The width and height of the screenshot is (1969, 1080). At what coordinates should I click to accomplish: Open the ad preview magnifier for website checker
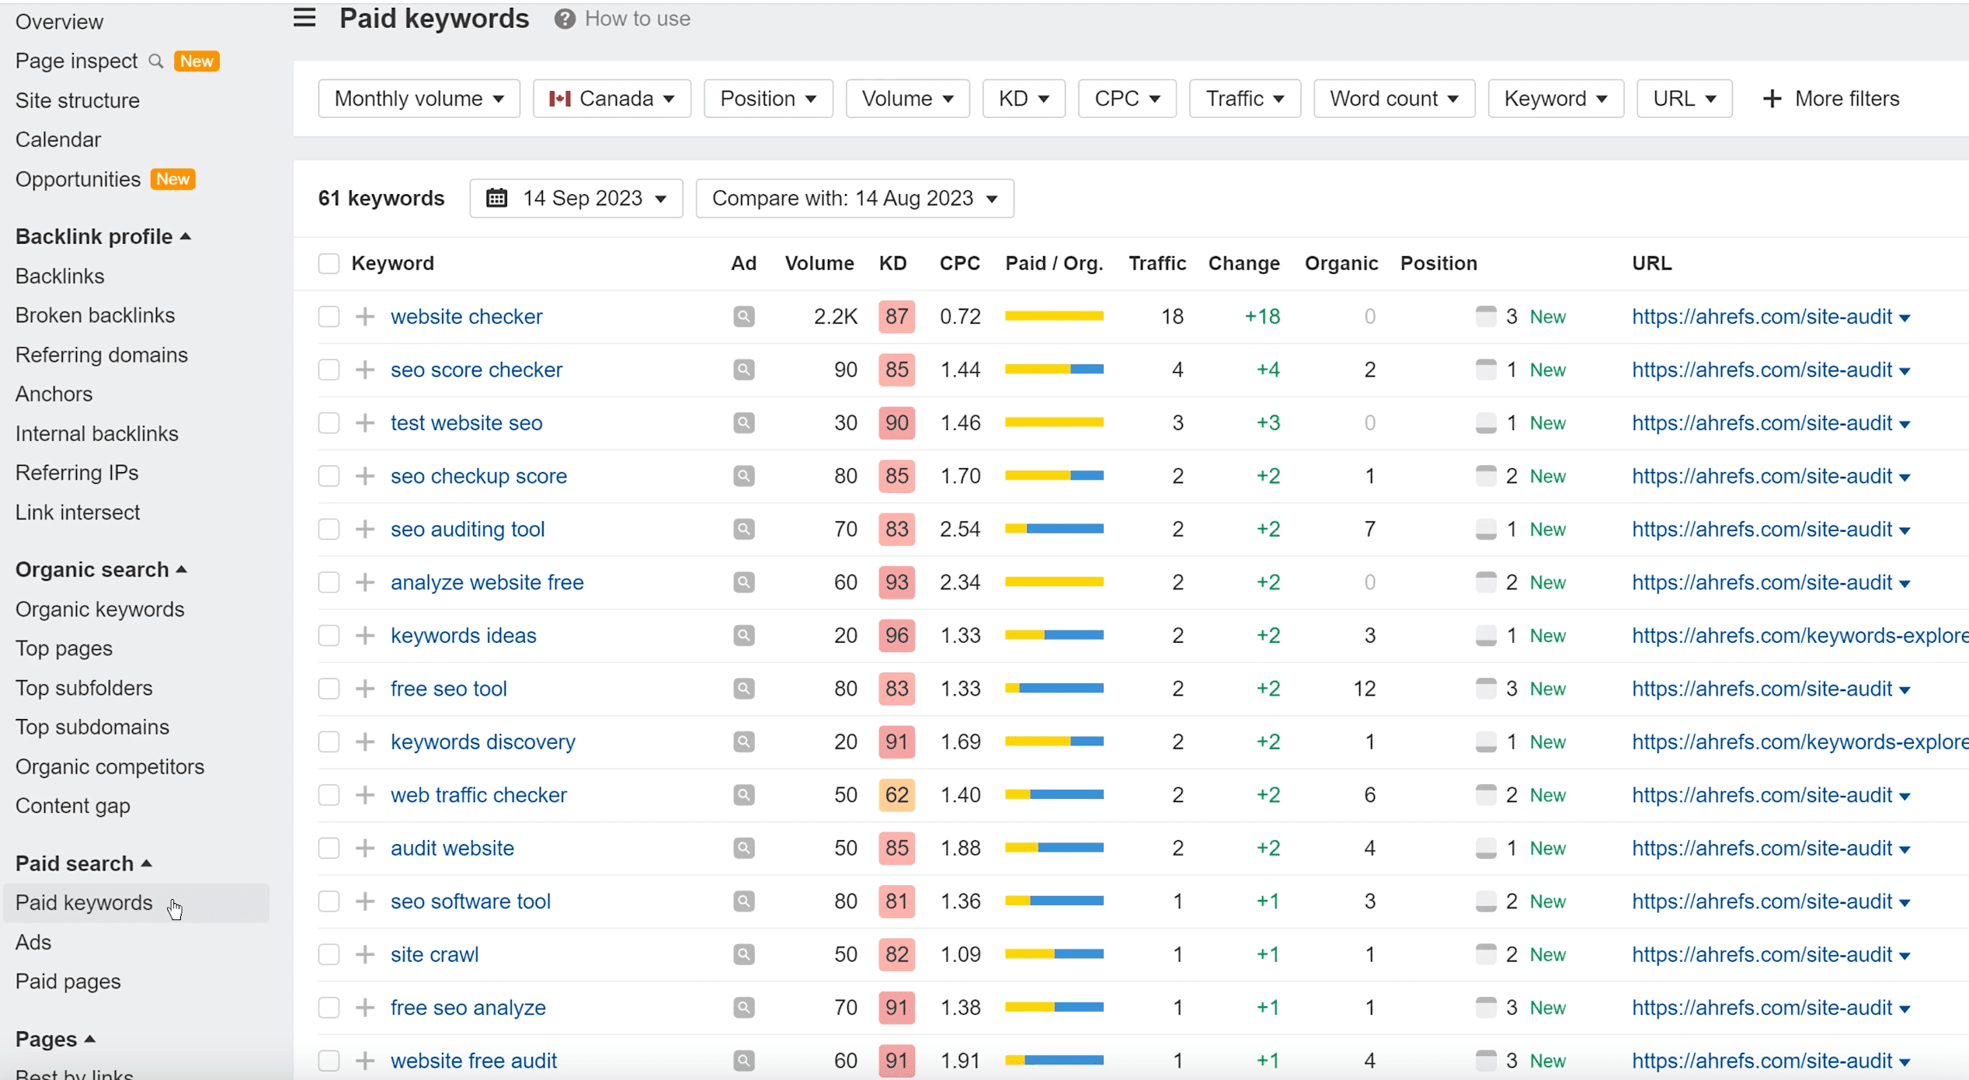click(743, 316)
